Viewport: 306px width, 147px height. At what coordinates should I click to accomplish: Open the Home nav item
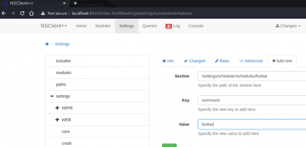click(x=81, y=26)
